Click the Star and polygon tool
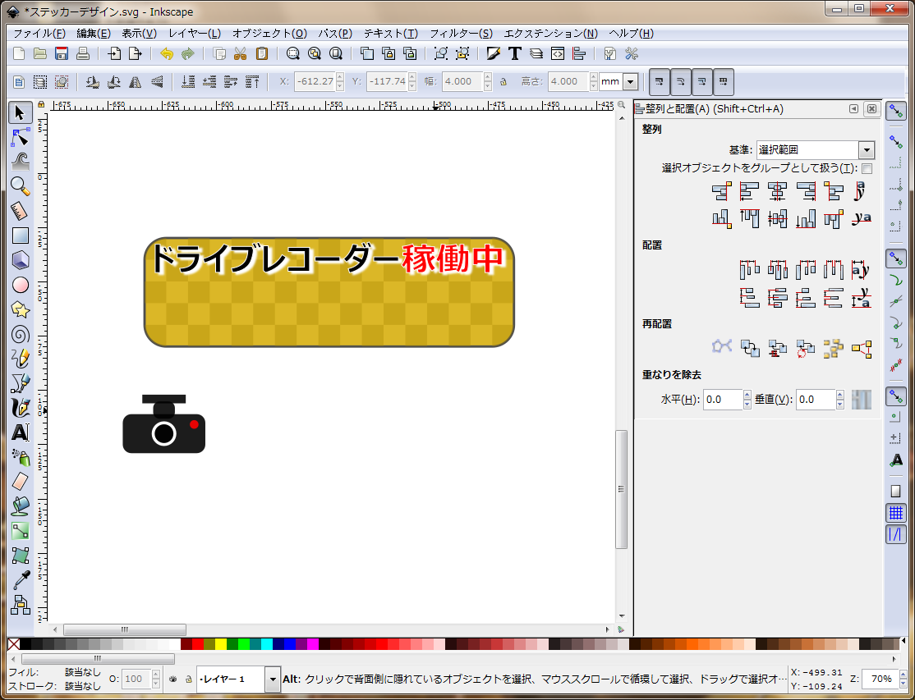The height and width of the screenshot is (700, 915). click(x=21, y=309)
